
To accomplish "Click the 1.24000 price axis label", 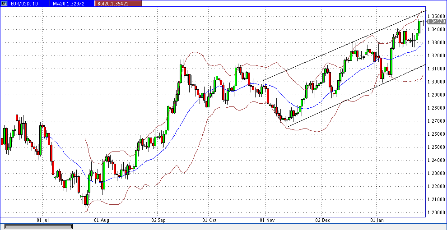I will (x=436, y=160).
